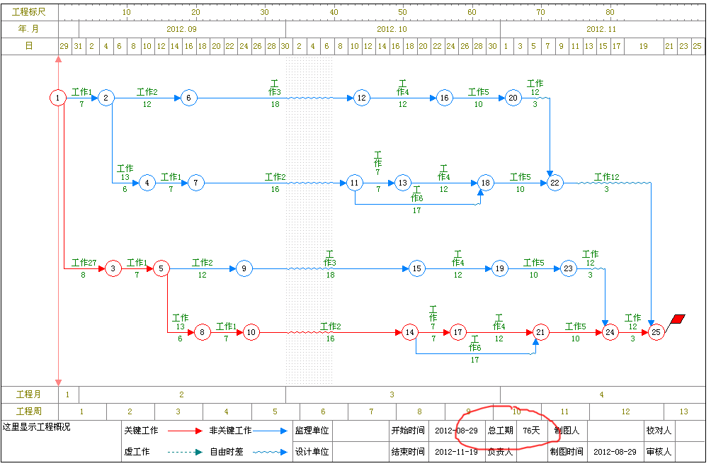The width and height of the screenshot is (711, 466).
Task: Select node 2 on the top path
Action: [106, 98]
